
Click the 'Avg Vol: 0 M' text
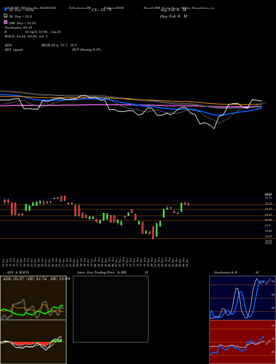point(173,10)
